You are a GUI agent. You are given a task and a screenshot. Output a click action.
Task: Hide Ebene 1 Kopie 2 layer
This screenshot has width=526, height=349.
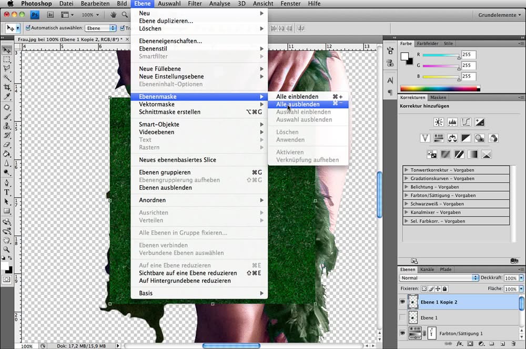pos(402,302)
